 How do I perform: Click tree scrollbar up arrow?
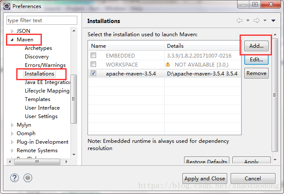(x=74, y=31)
